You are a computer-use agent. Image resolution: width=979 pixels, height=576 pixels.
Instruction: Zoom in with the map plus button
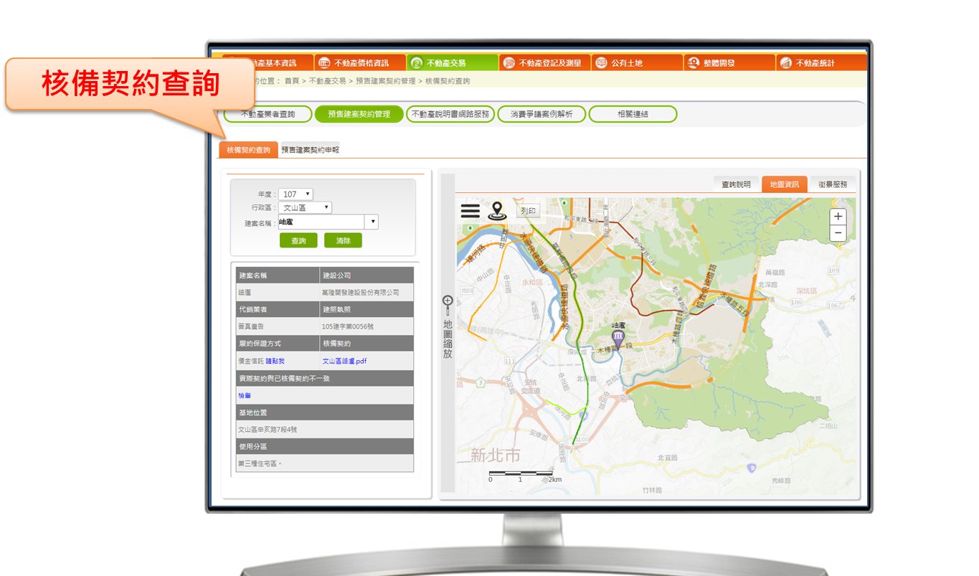click(x=838, y=217)
